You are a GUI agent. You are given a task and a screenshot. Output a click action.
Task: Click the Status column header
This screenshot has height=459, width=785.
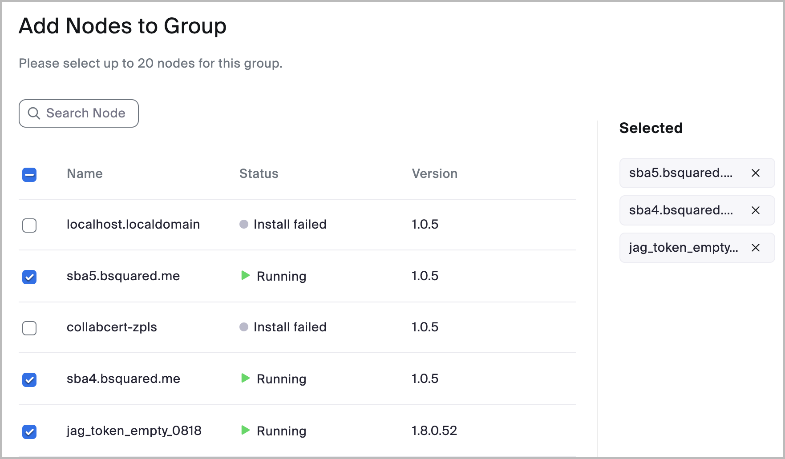pos(259,173)
